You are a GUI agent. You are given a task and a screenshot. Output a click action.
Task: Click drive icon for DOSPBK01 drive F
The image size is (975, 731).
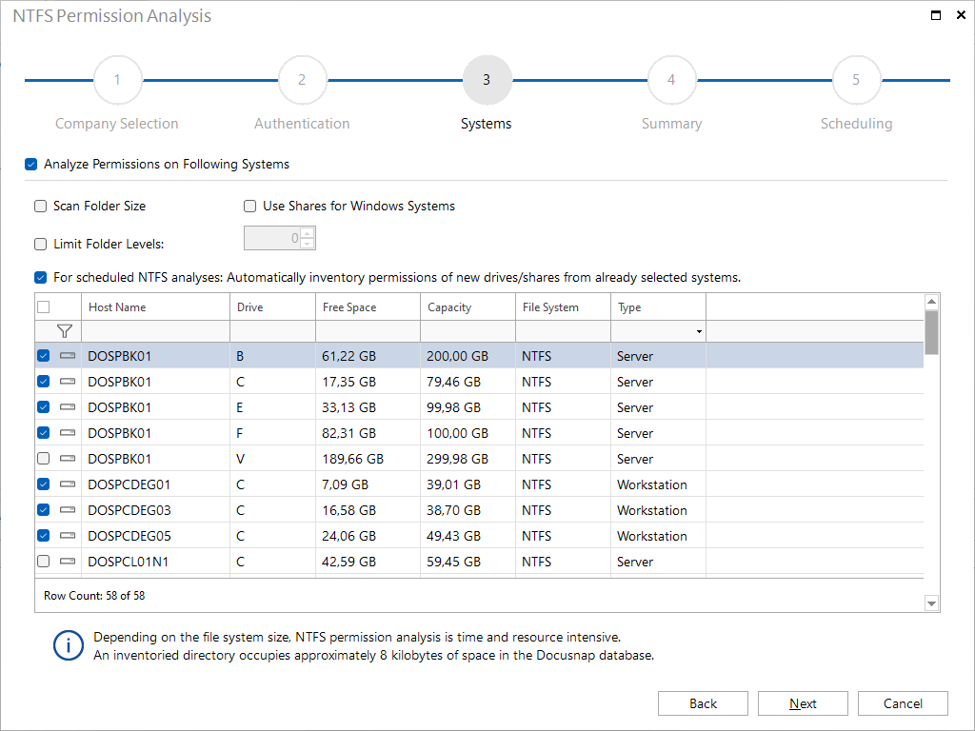[68, 433]
